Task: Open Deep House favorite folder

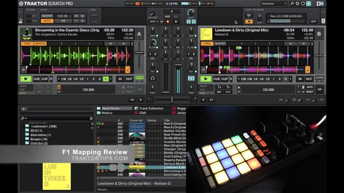Action: point(115,108)
